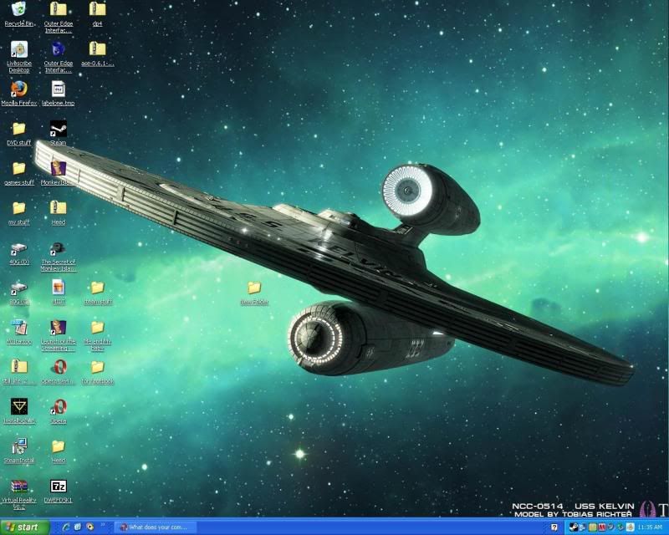Open the New Folder on the desktop

(x=254, y=292)
